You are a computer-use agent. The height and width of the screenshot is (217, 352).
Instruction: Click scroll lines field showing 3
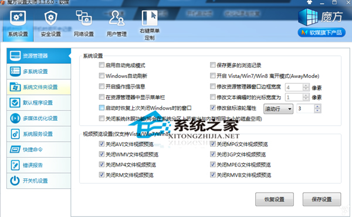point(306,108)
